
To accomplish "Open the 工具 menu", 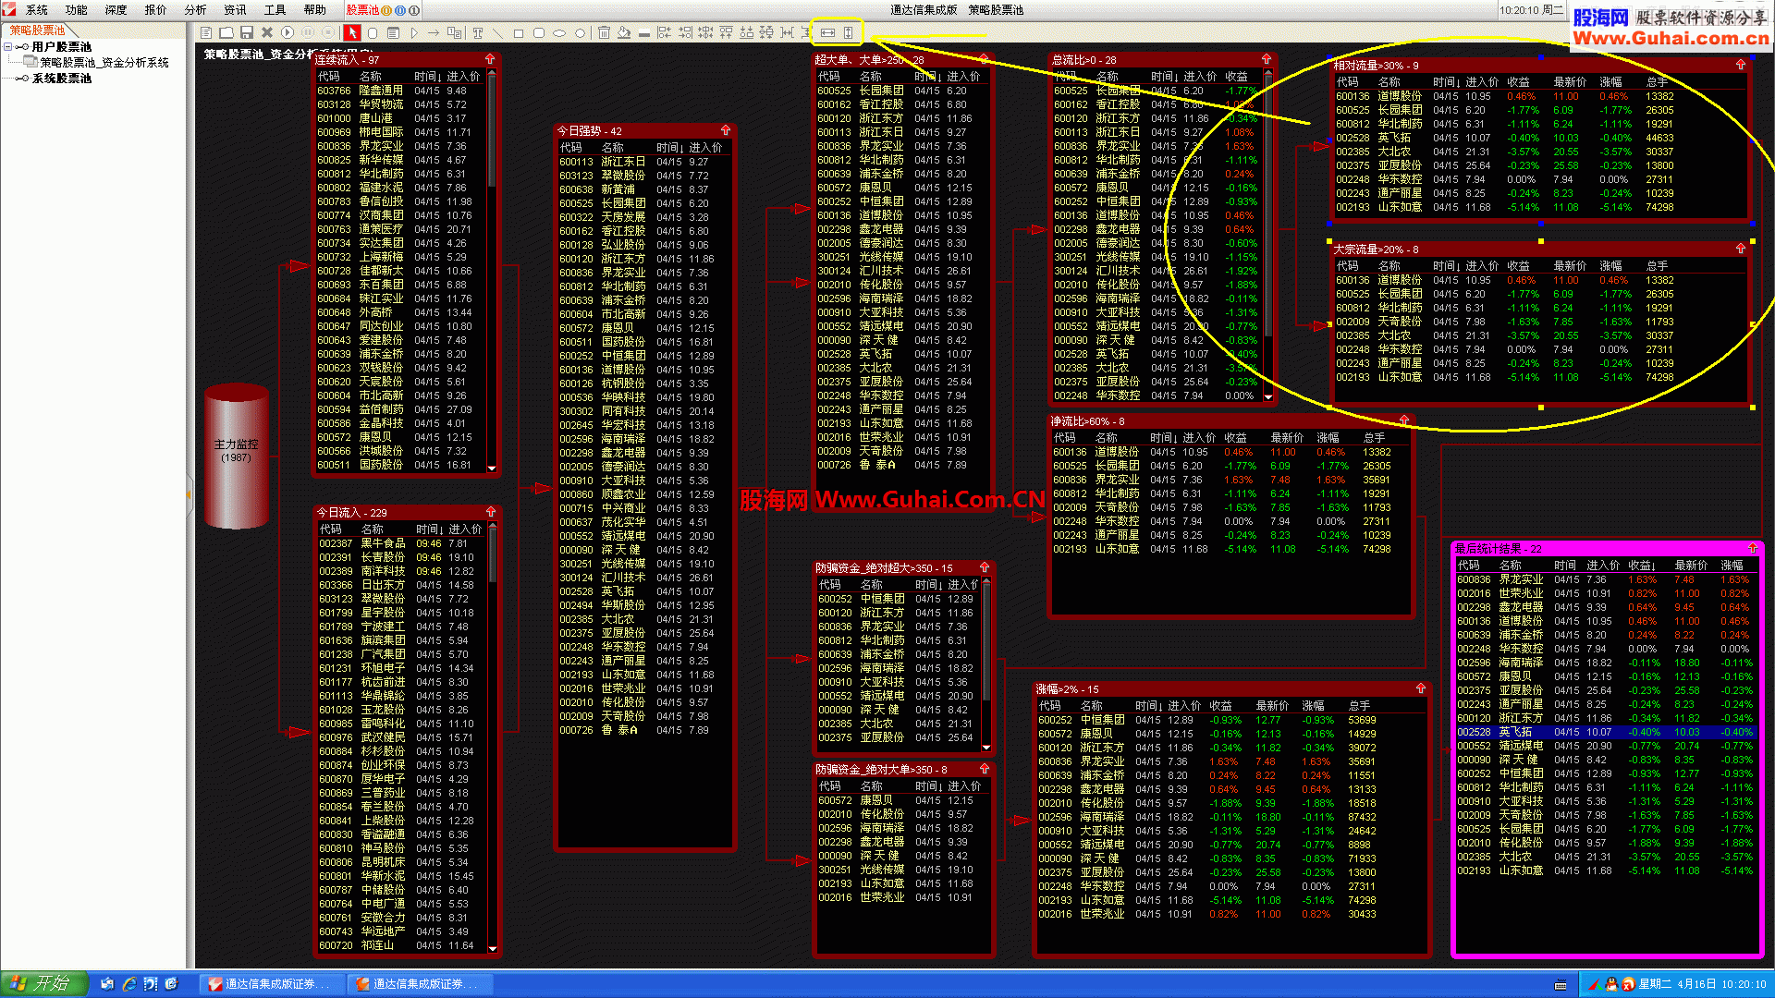I will click(x=275, y=10).
